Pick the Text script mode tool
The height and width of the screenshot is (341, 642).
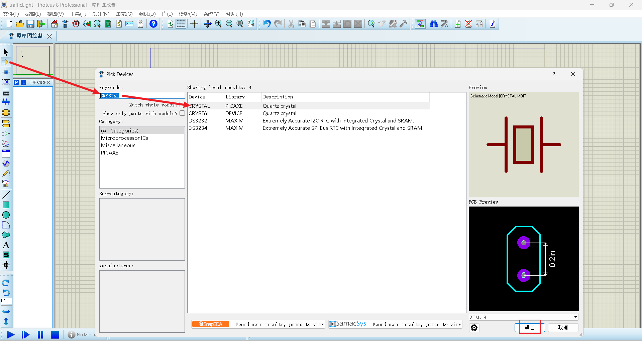[x=6, y=92]
